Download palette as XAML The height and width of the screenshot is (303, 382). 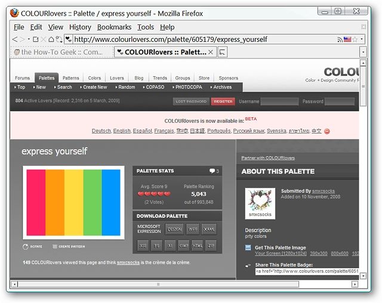click(209, 229)
